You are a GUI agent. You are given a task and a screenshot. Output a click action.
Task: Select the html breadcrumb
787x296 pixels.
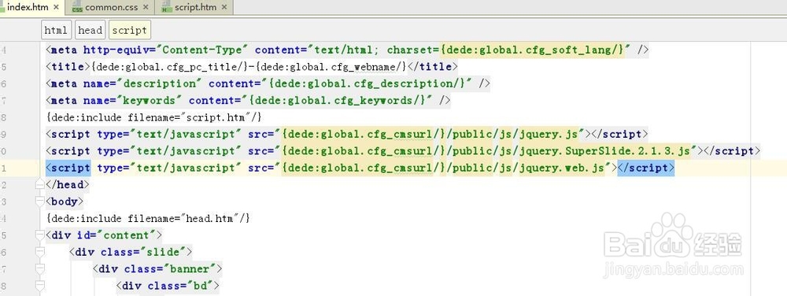click(x=56, y=30)
